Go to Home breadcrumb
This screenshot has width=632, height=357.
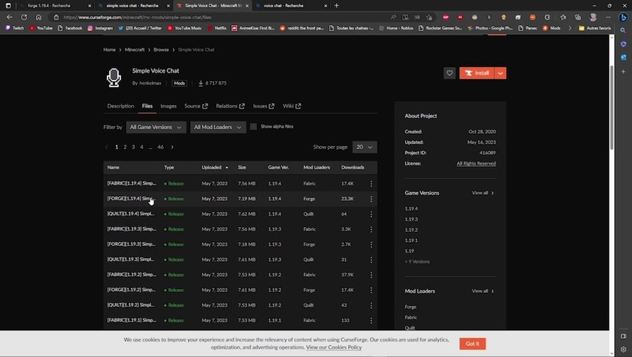coord(109,50)
